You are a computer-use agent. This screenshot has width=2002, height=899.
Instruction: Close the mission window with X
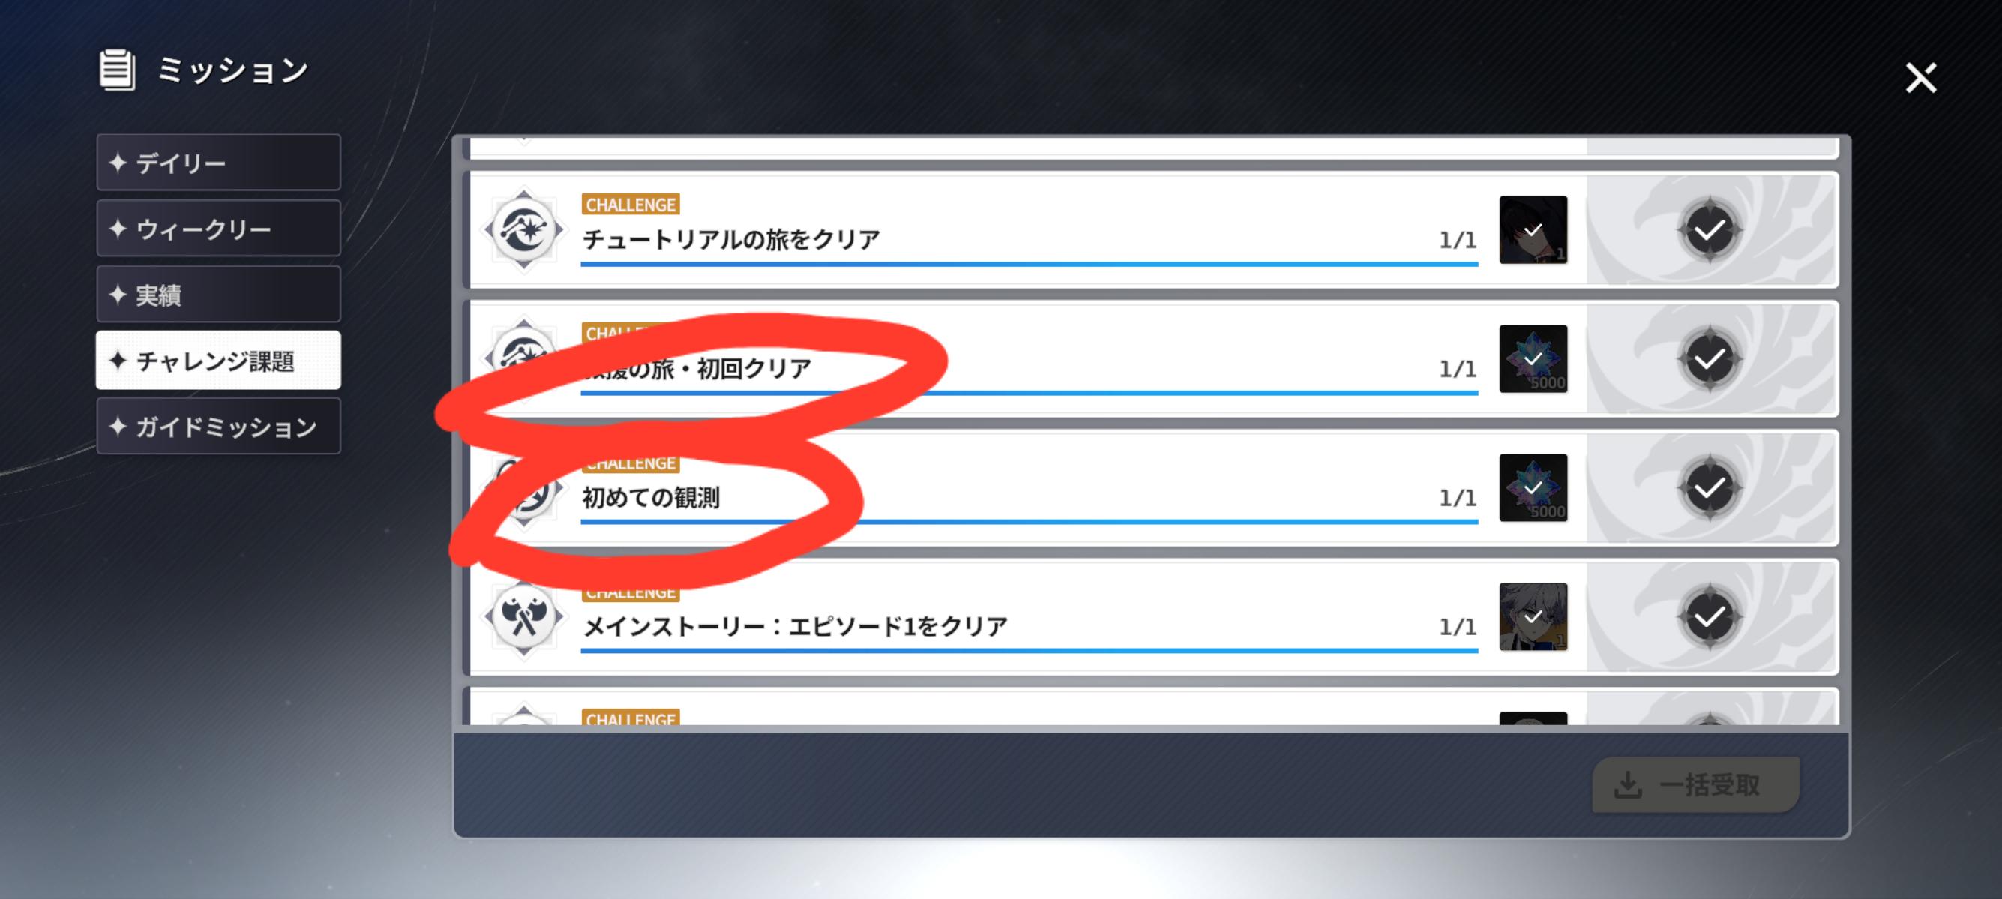pyautogui.click(x=1920, y=78)
